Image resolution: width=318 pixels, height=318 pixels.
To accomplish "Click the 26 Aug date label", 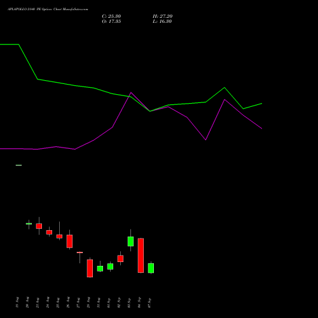I will coord(68,302).
